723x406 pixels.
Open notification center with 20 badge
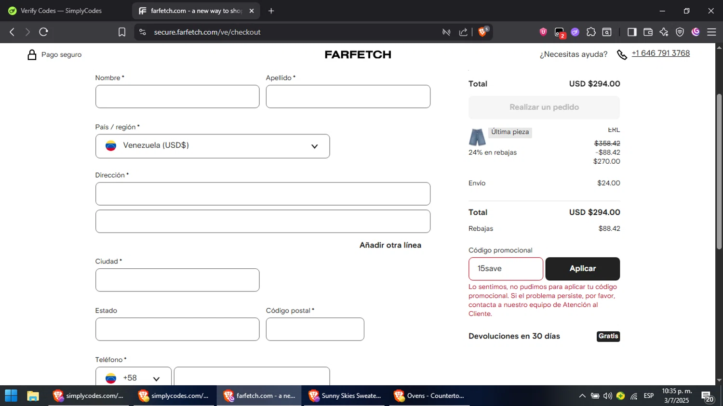click(x=708, y=397)
